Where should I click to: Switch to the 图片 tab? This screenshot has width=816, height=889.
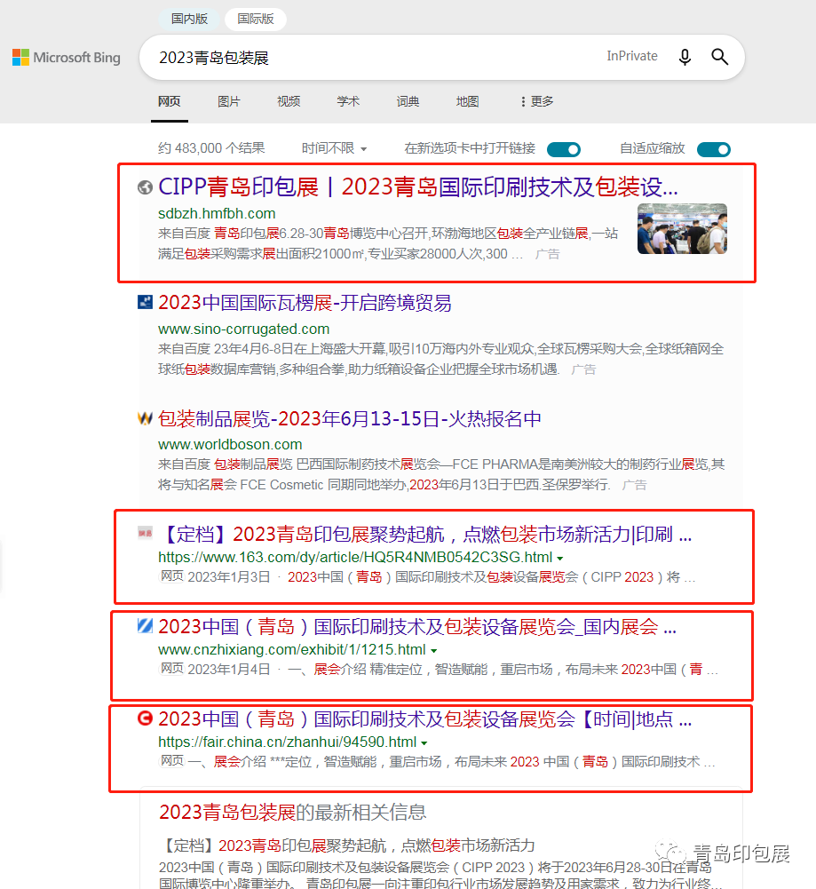229,101
